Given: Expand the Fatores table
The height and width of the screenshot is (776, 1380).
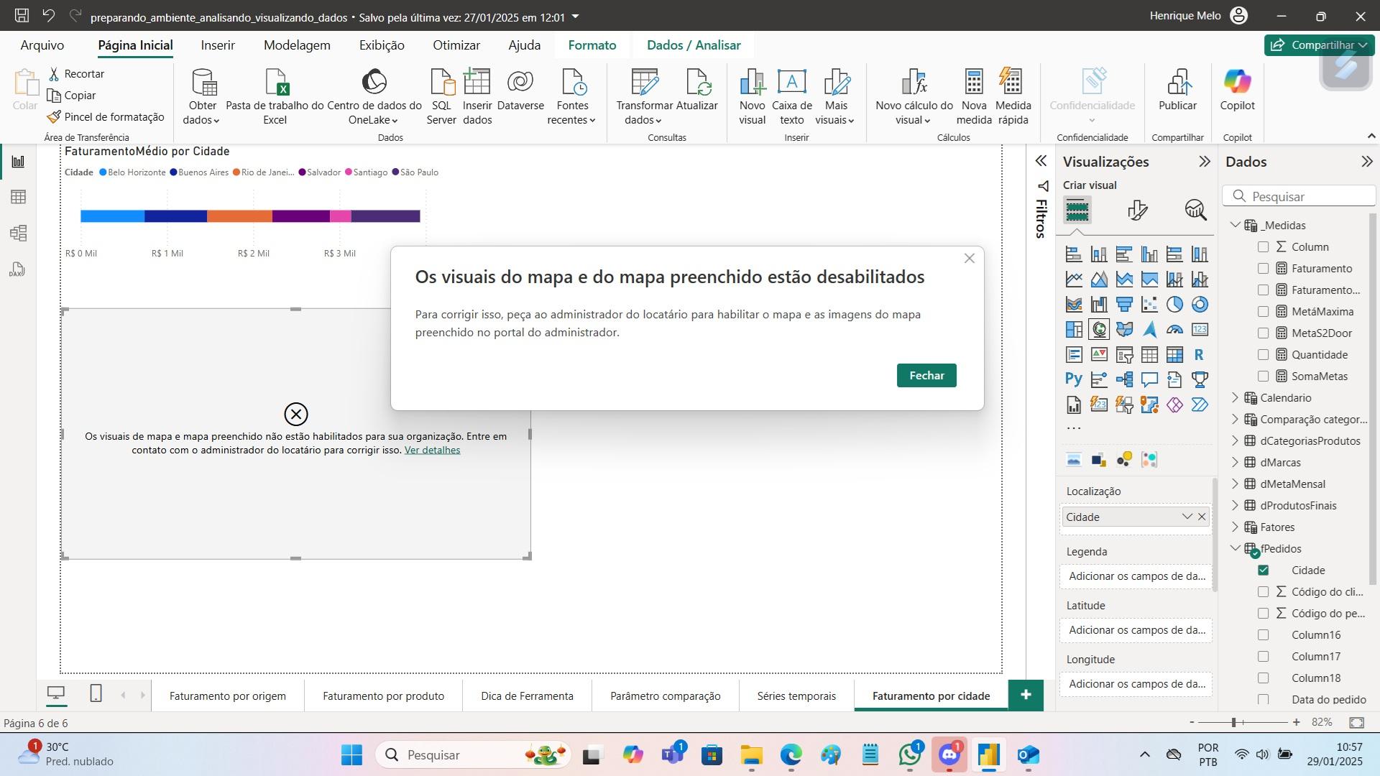Looking at the screenshot, I should [1236, 527].
